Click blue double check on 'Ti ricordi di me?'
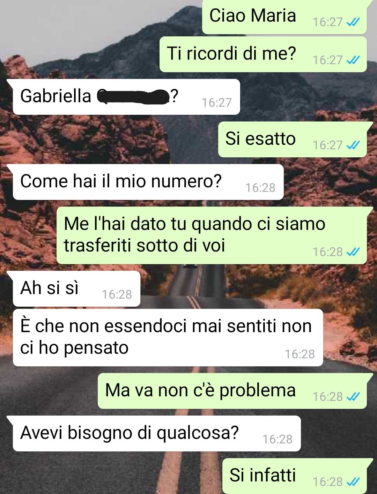The width and height of the screenshot is (377, 494). pyautogui.click(x=353, y=60)
